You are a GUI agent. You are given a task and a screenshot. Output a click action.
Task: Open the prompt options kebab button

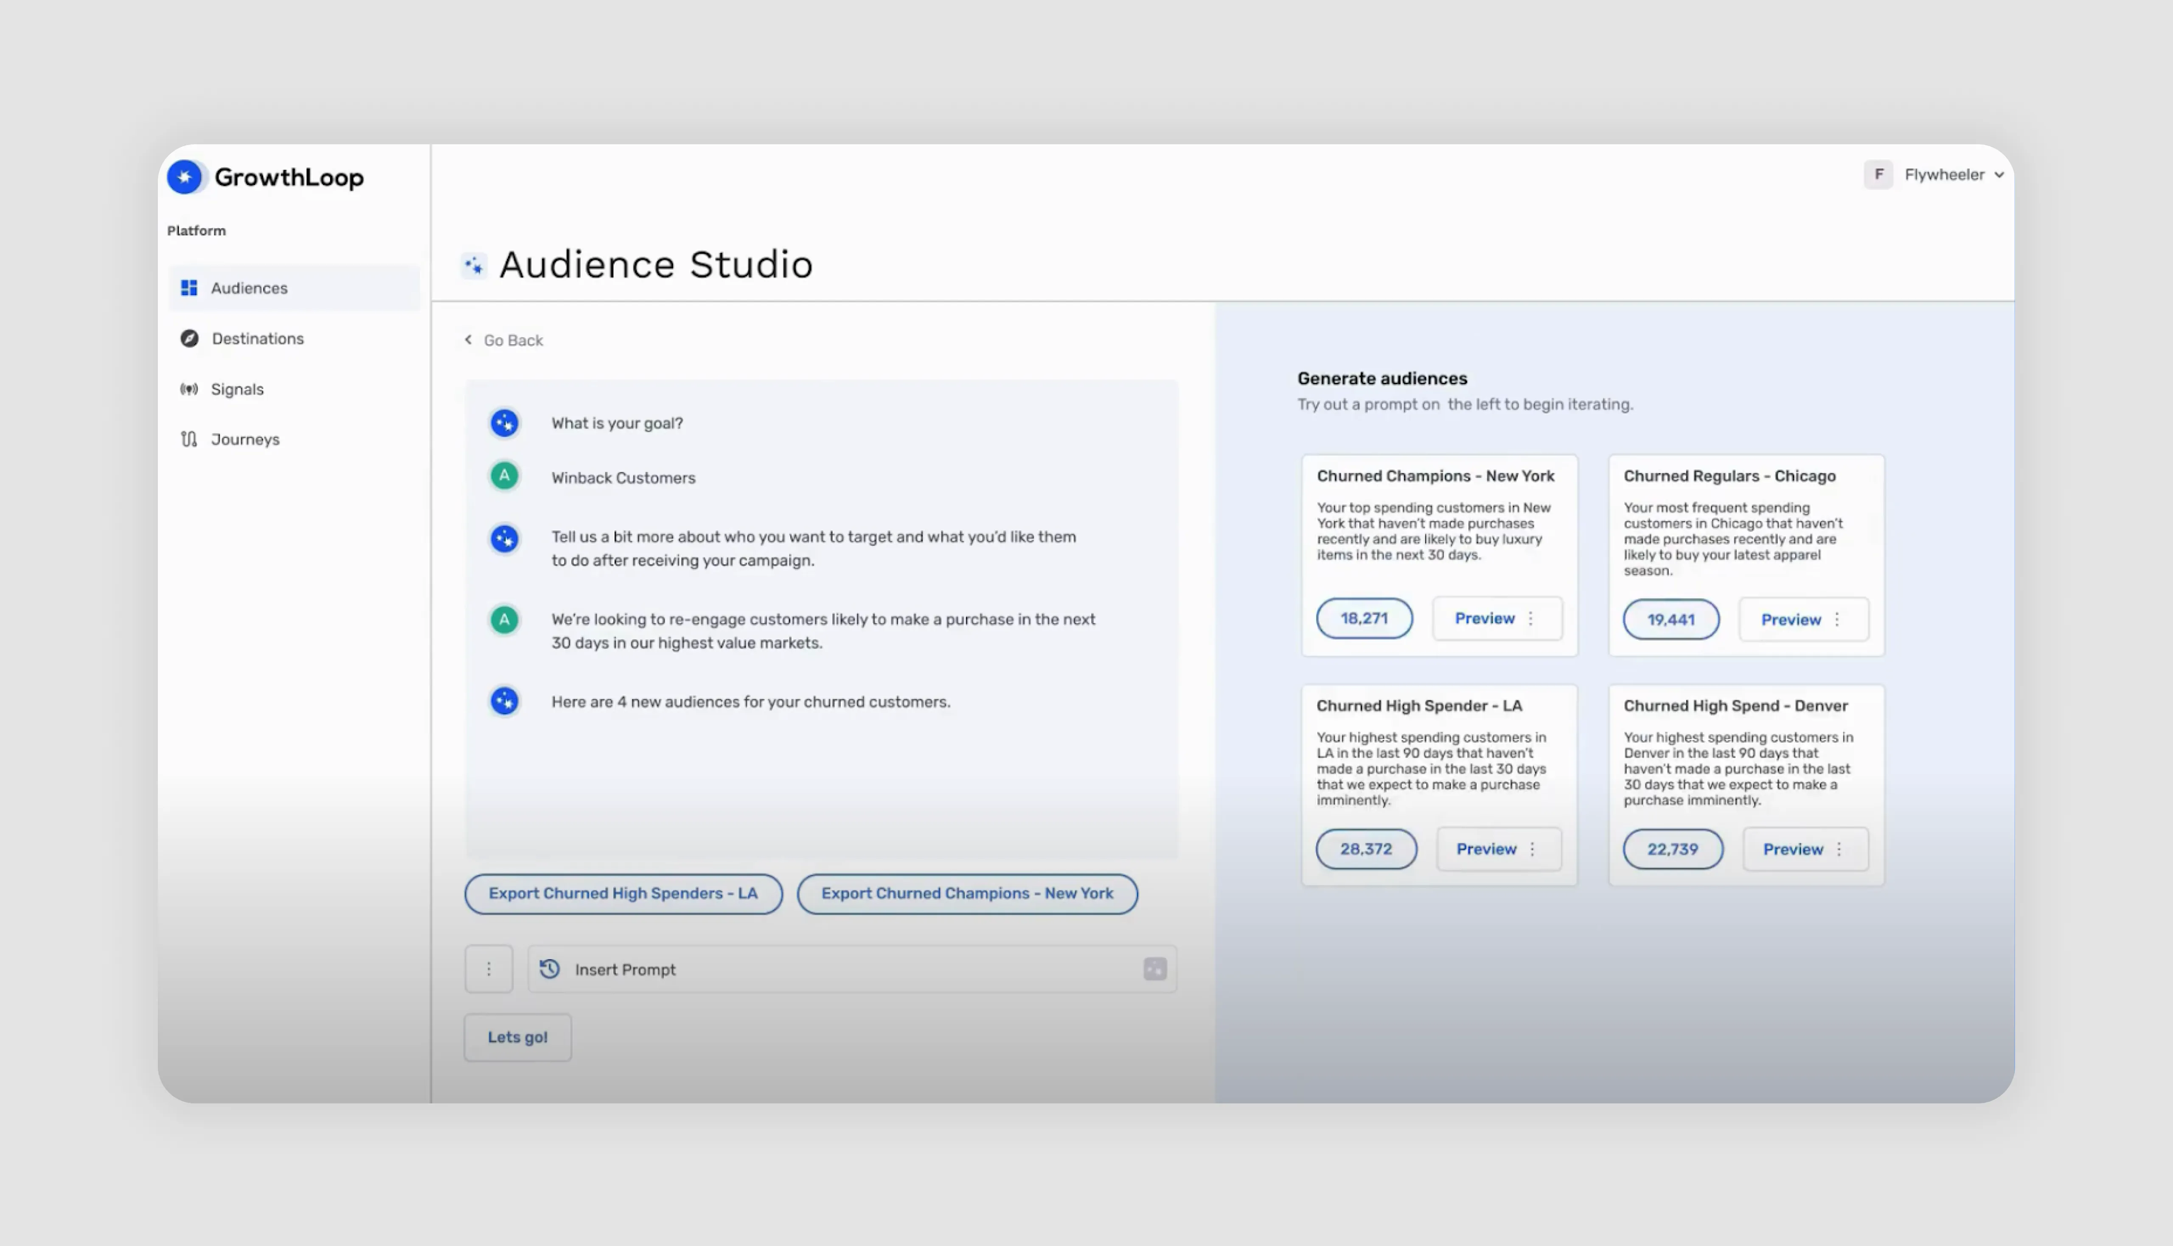pyautogui.click(x=489, y=969)
